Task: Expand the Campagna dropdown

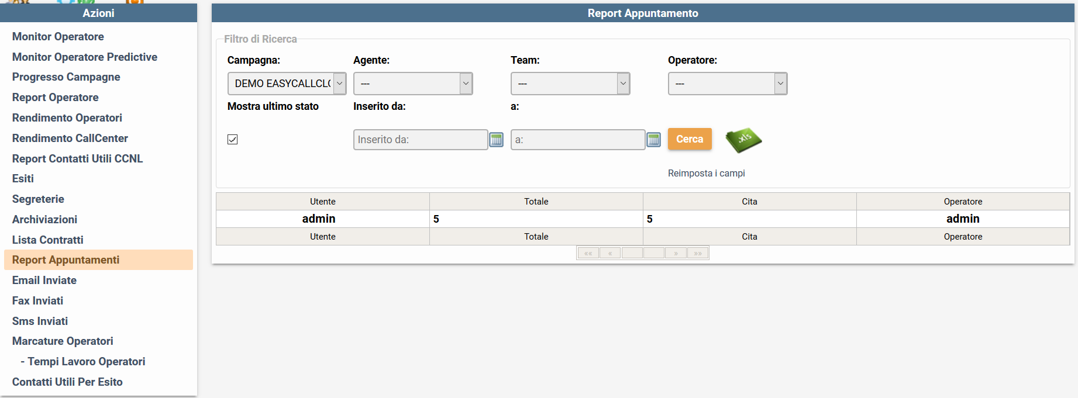Action: tap(287, 84)
